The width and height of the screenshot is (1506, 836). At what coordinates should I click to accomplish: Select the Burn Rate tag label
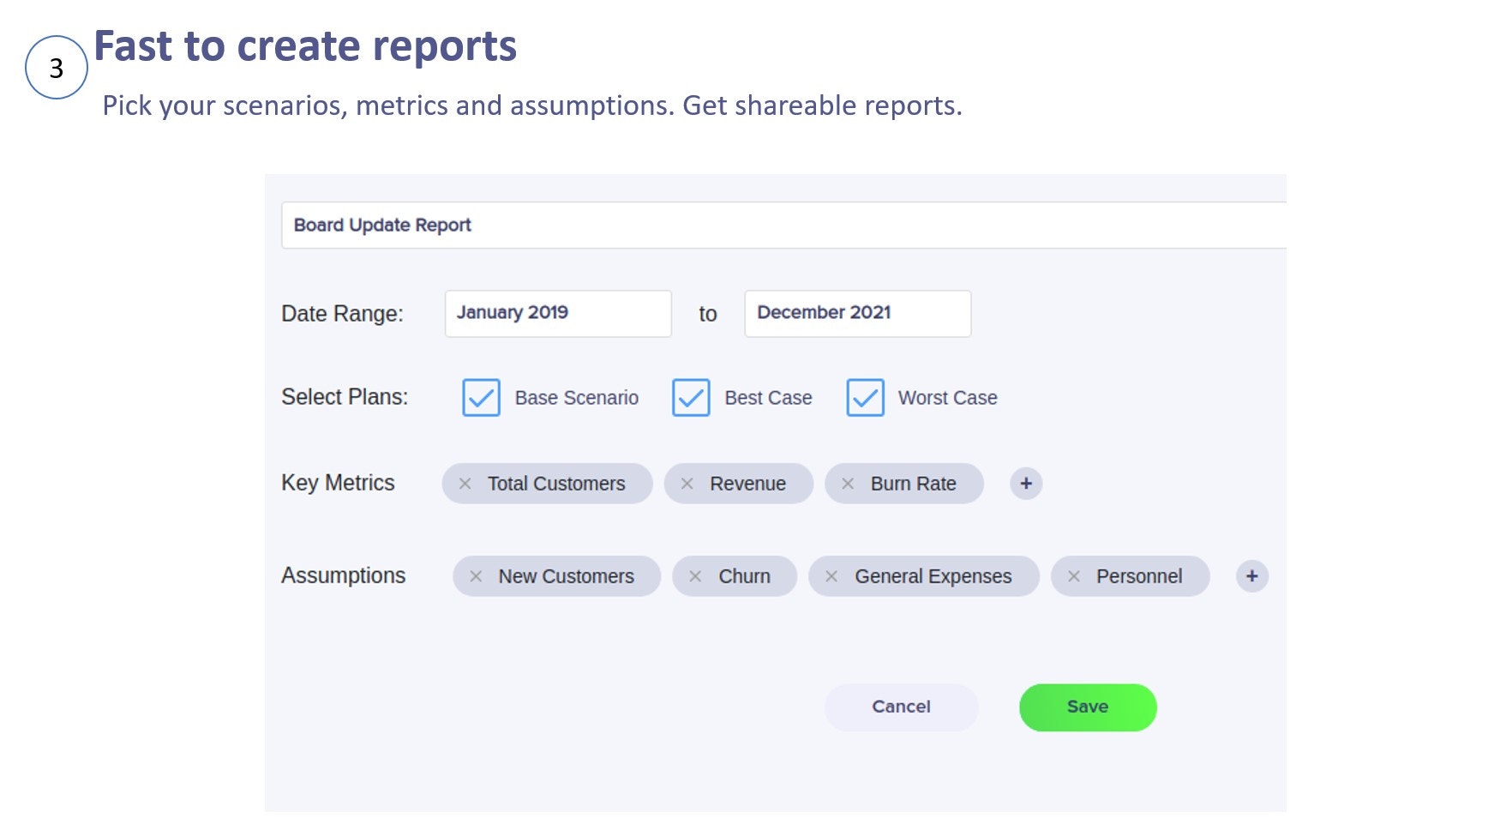tap(914, 484)
